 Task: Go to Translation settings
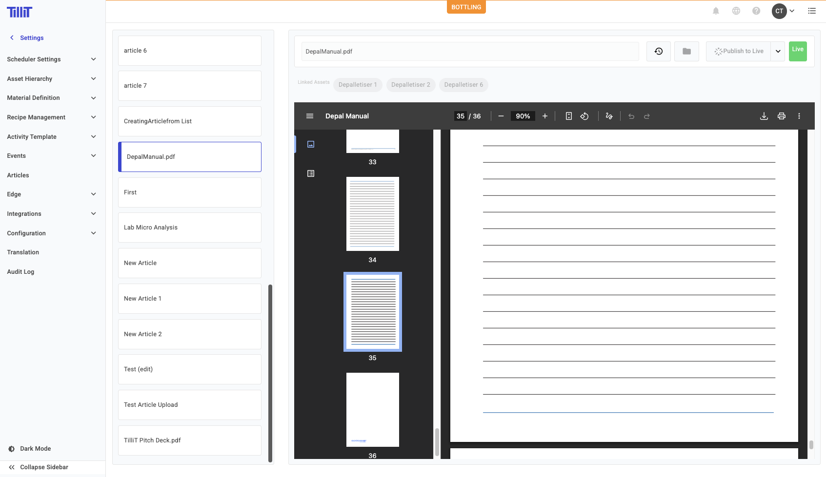point(23,252)
